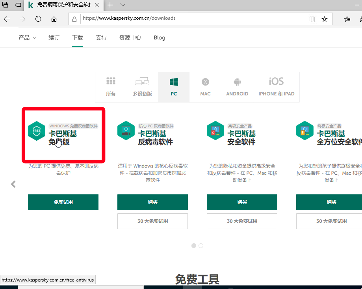Open the 支持 menu item
Image resolution: width=362 pixels, height=289 pixels.
101,38
